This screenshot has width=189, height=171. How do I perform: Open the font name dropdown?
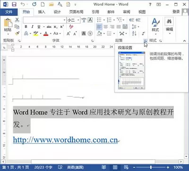pyautogui.click(x=65, y=20)
